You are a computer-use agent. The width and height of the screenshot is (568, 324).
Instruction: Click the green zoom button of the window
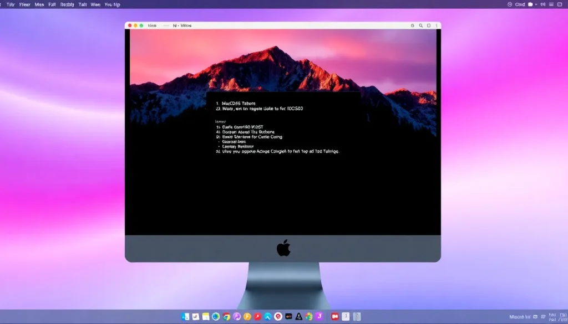(141, 25)
